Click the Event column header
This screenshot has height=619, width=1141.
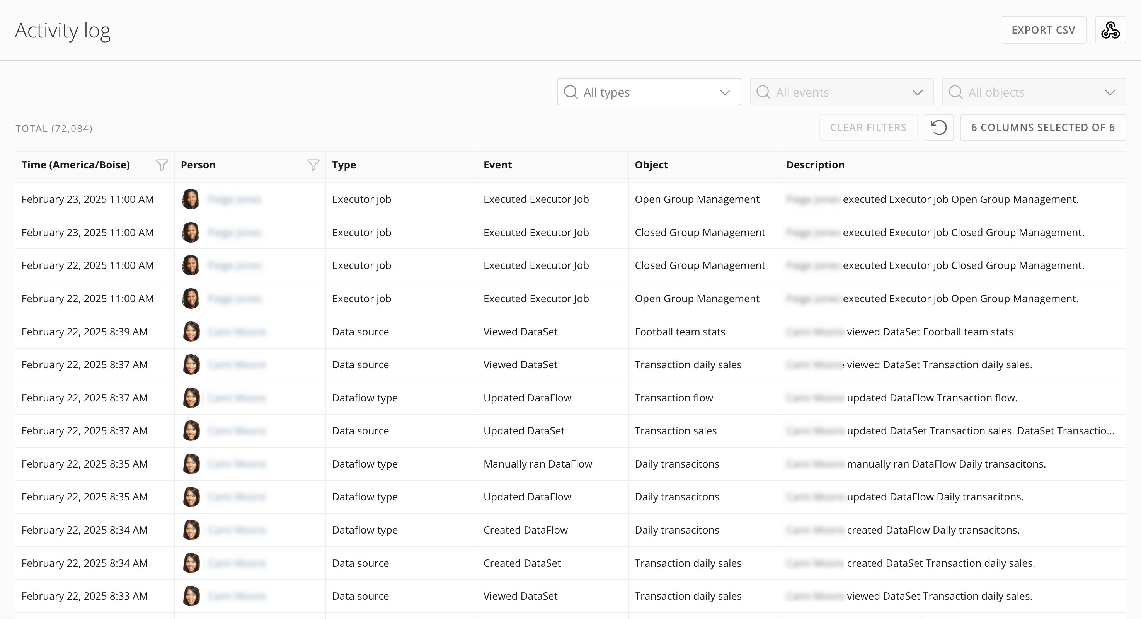pos(497,165)
